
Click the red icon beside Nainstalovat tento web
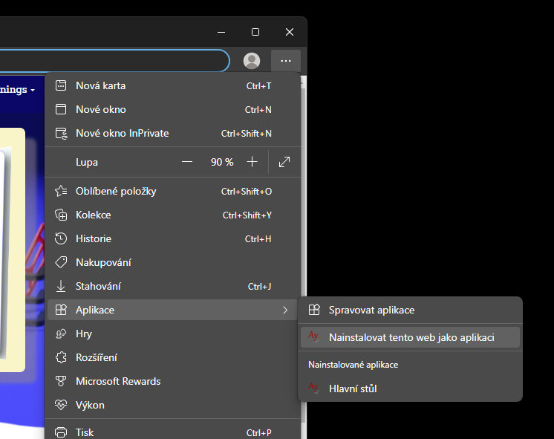[313, 336]
